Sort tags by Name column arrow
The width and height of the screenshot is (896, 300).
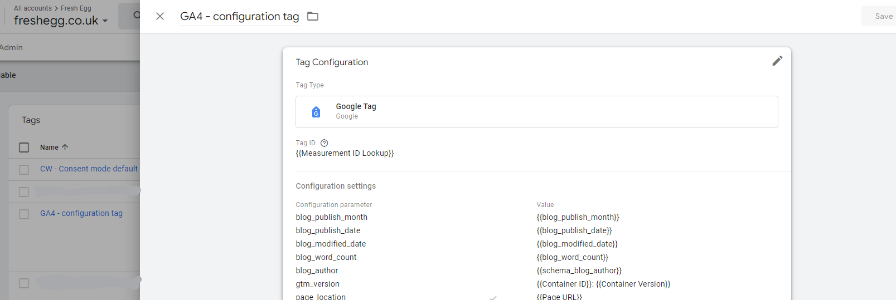(65, 147)
